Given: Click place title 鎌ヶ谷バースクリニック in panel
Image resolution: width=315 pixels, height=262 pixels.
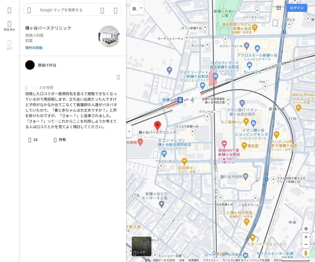Looking at the screenshot, I should 48,28.
